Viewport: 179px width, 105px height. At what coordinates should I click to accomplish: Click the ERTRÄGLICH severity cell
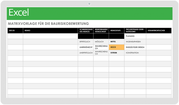tap(86, 42)
